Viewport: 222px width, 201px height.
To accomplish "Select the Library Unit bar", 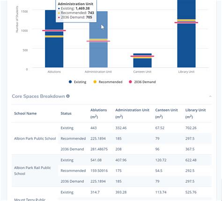I will click(186, 34).
